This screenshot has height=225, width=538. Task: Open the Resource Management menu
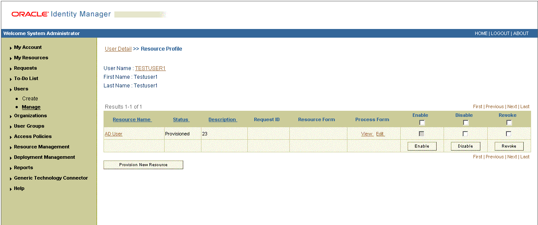point(42,147)
